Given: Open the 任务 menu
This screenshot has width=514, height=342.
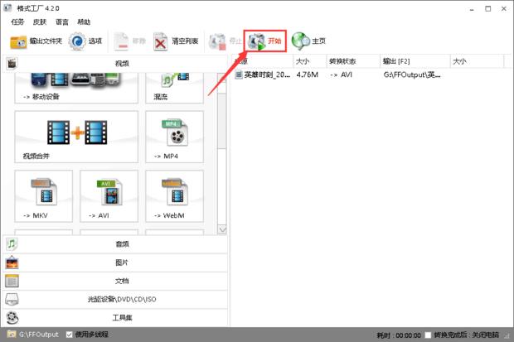Looking at the screenshot, I should [x=17, y=22].
